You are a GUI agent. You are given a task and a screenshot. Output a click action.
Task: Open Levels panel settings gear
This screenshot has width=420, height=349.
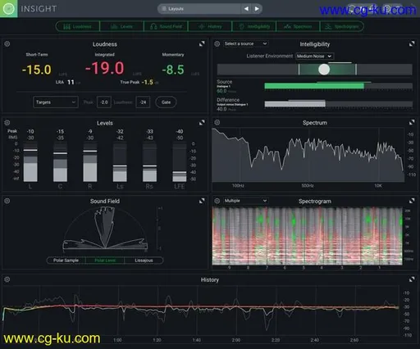pos(7,123)
